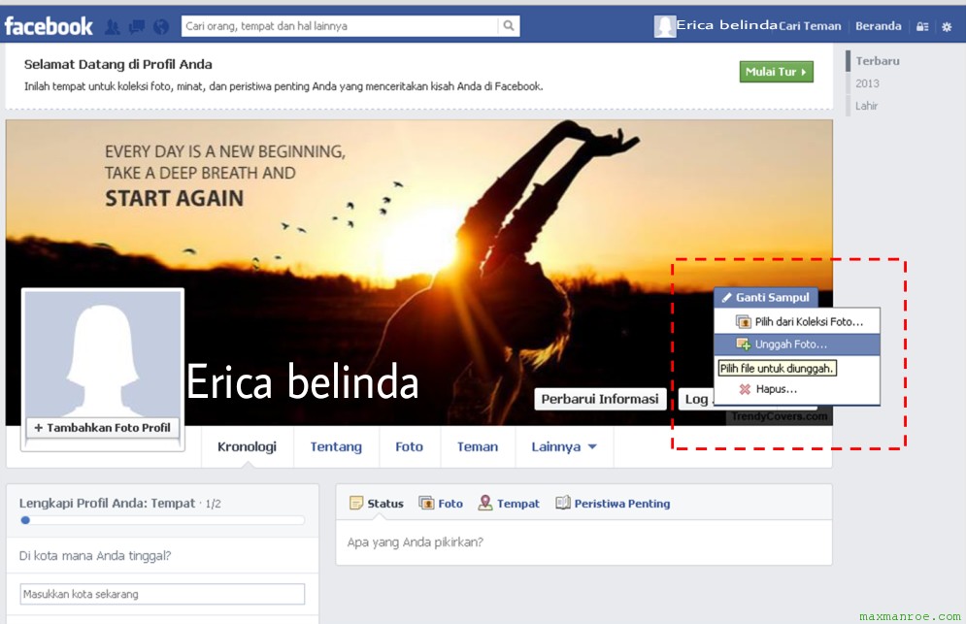The width and height of the screenshot is (966, 624).
Task: Switch to the Tentang tab
Action: [x=336, y=447]
